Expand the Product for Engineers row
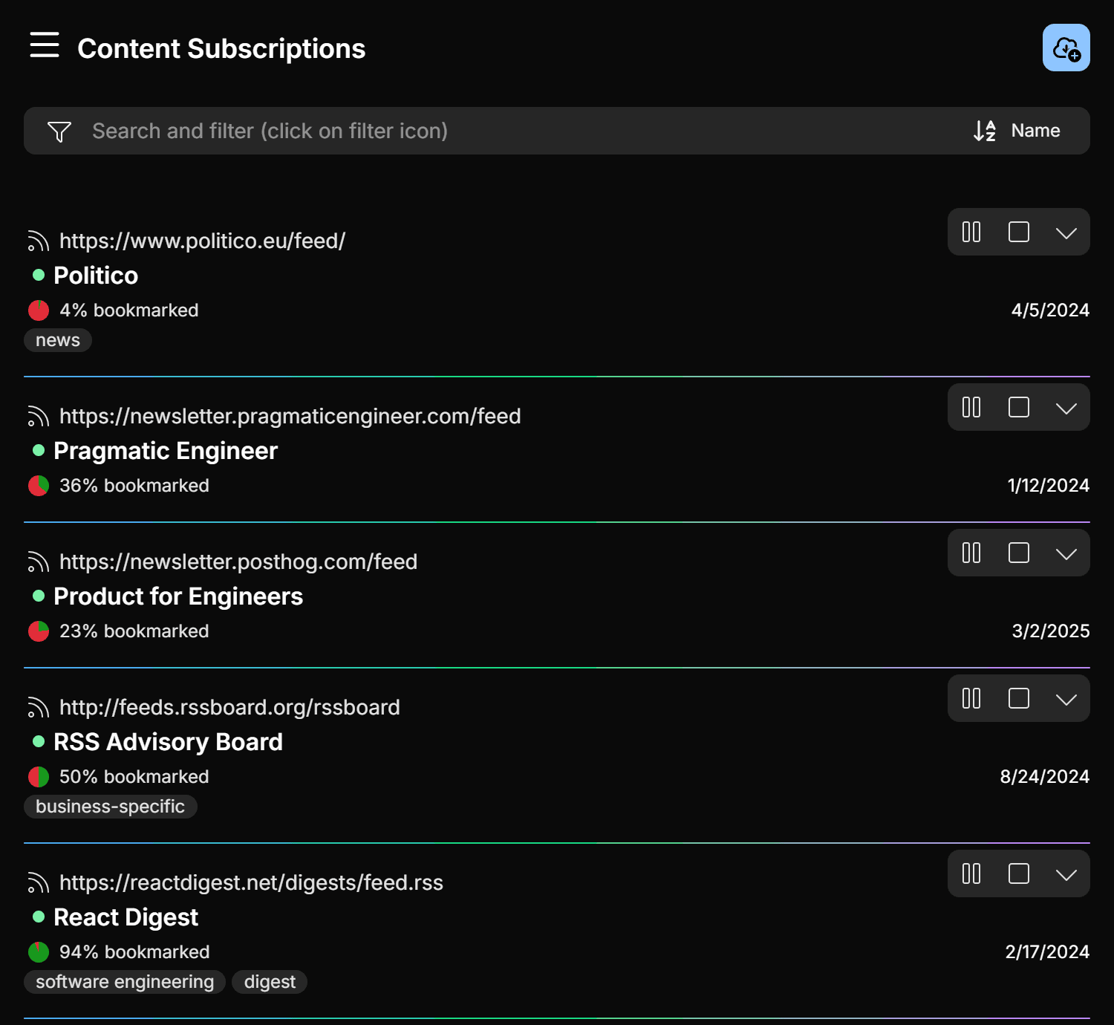Image resolution: width=1114 pixels, height=1025 pixels. (1066, 553)
